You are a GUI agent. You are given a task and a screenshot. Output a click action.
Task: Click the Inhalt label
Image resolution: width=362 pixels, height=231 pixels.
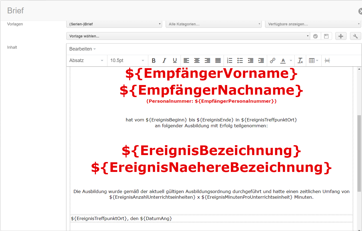point(12,47)
